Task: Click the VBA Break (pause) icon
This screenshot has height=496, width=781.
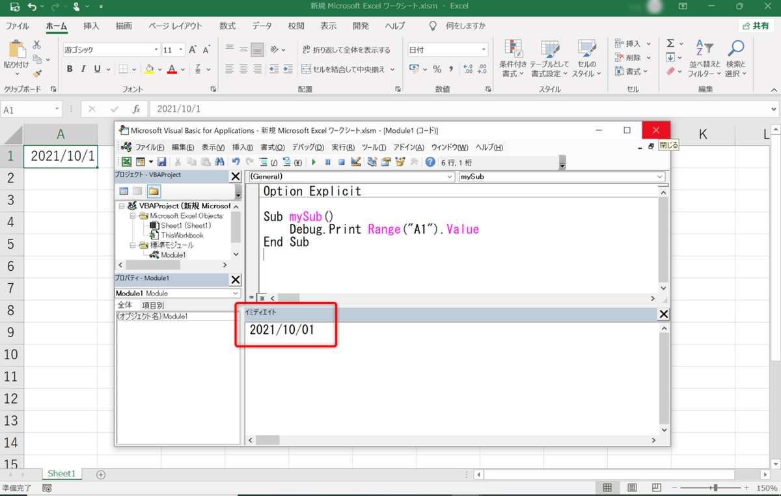Action: pyautogui.click(x=327, y=162)
